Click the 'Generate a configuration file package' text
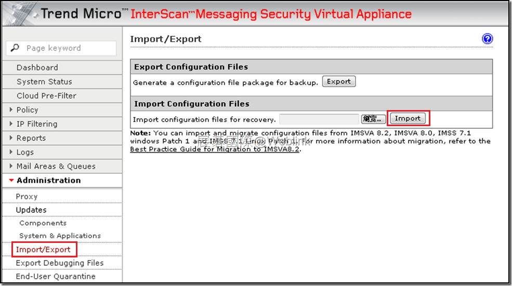 click(x=225, y=83)
